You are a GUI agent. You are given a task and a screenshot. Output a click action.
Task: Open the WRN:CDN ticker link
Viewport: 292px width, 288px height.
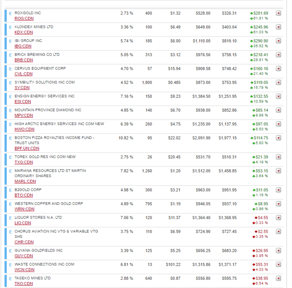[24, 209]
